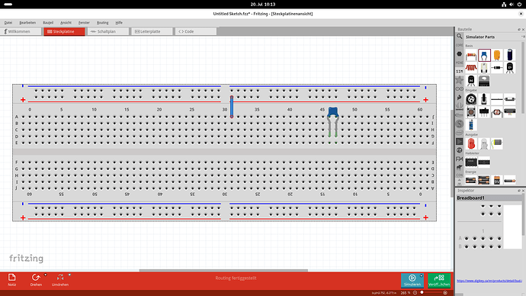Open the Routing menu
The height and width of the screenshot is (296, 526).
[103, 23]
